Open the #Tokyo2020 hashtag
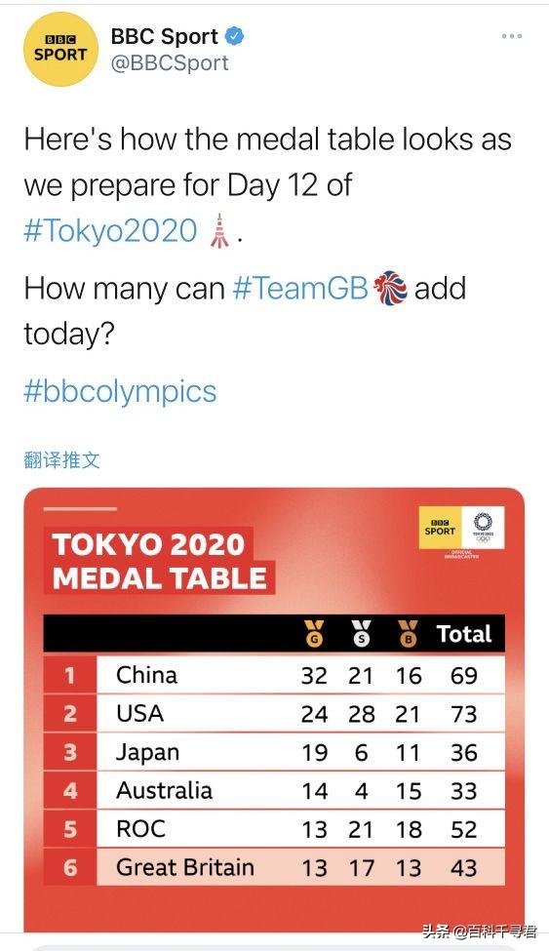The width and height of the screenshot is (549, 951). pyautogui.click(x=110, y=231)
